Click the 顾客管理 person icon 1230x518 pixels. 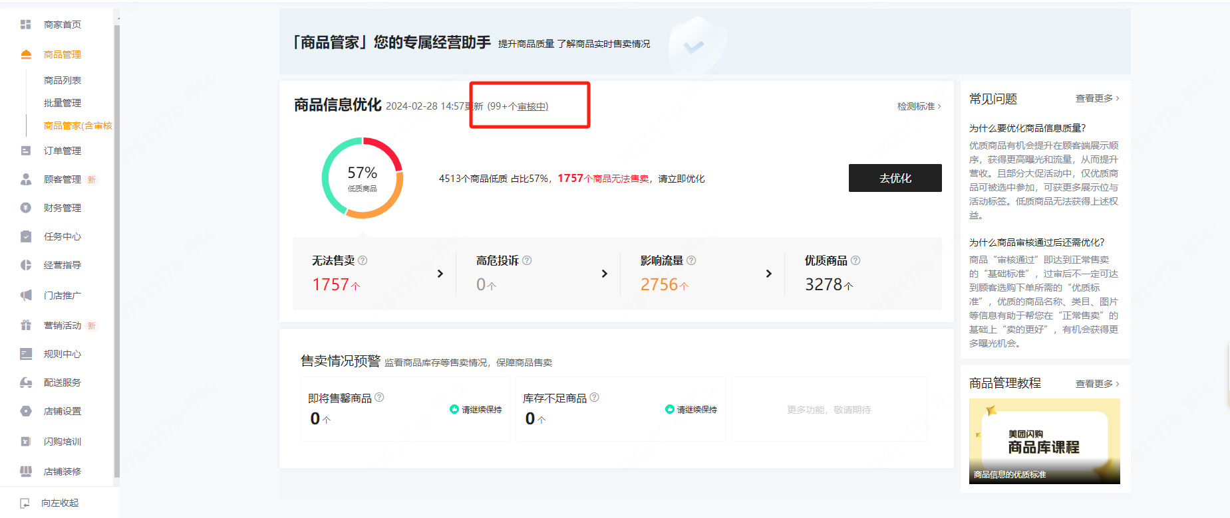click(26, 179)
